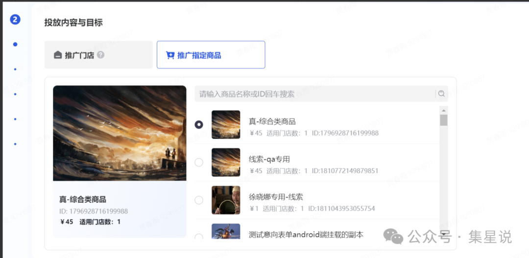Click thumbnail of 徐晓娜专用-线索
Image resolution: width=529 pixels, height=258 pixels.
pyautogui.click(x=226, y=200)
